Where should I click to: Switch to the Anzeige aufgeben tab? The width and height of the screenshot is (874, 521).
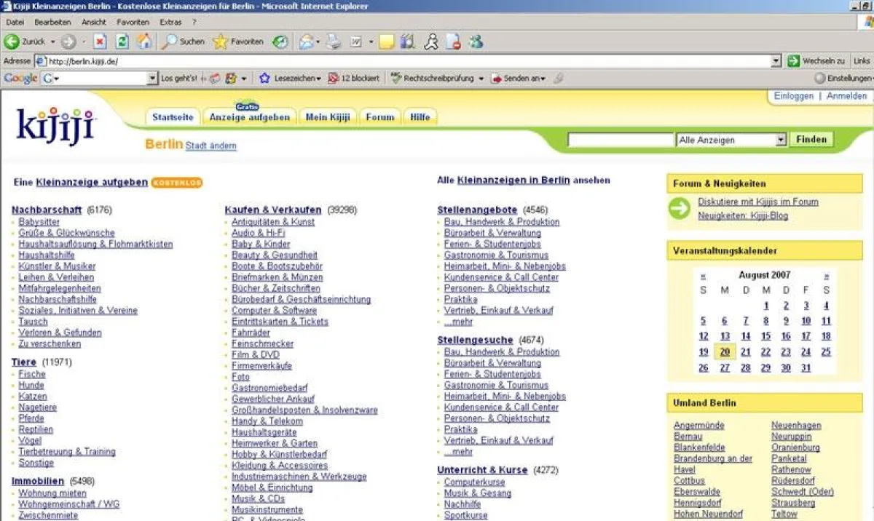click(x=249, y=117)
